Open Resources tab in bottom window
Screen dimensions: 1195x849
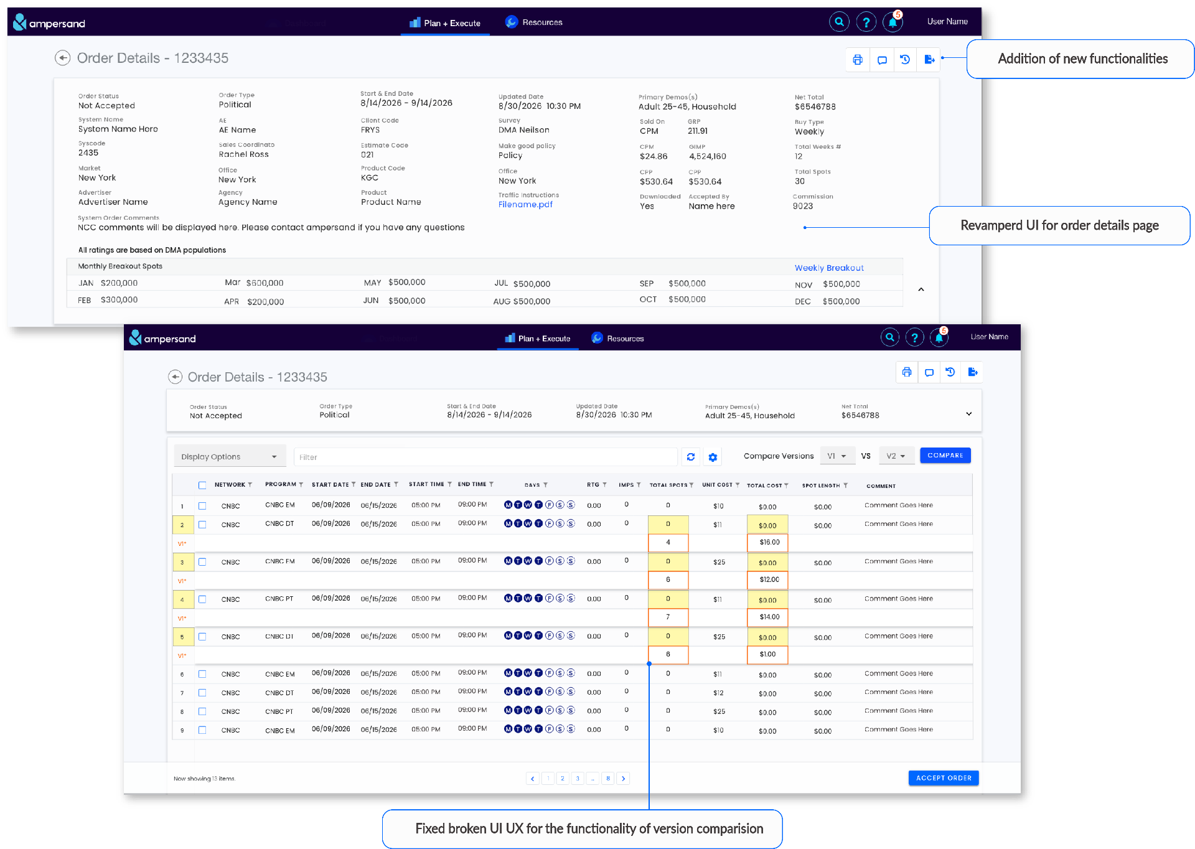point(617,338)
